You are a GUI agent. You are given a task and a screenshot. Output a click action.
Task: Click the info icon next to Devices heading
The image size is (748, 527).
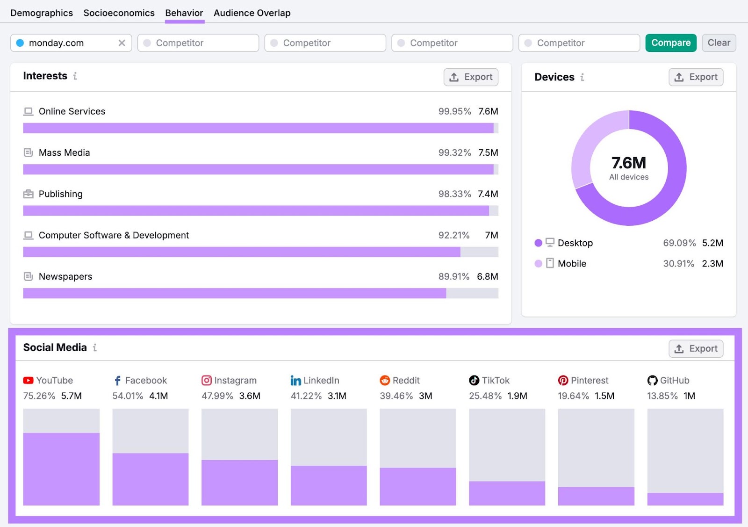[x=582, y=78]
